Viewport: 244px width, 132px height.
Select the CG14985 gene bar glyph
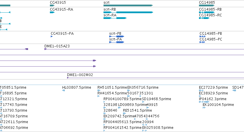tap(207, 5)
